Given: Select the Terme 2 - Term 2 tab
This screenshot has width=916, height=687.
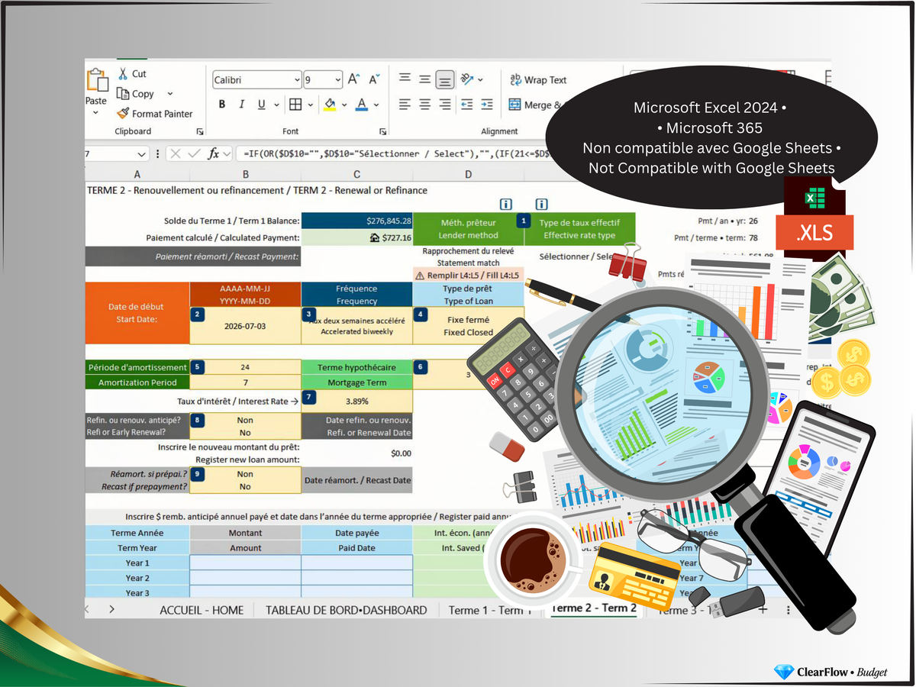Looking at the screenshot, I should [593, 608].
